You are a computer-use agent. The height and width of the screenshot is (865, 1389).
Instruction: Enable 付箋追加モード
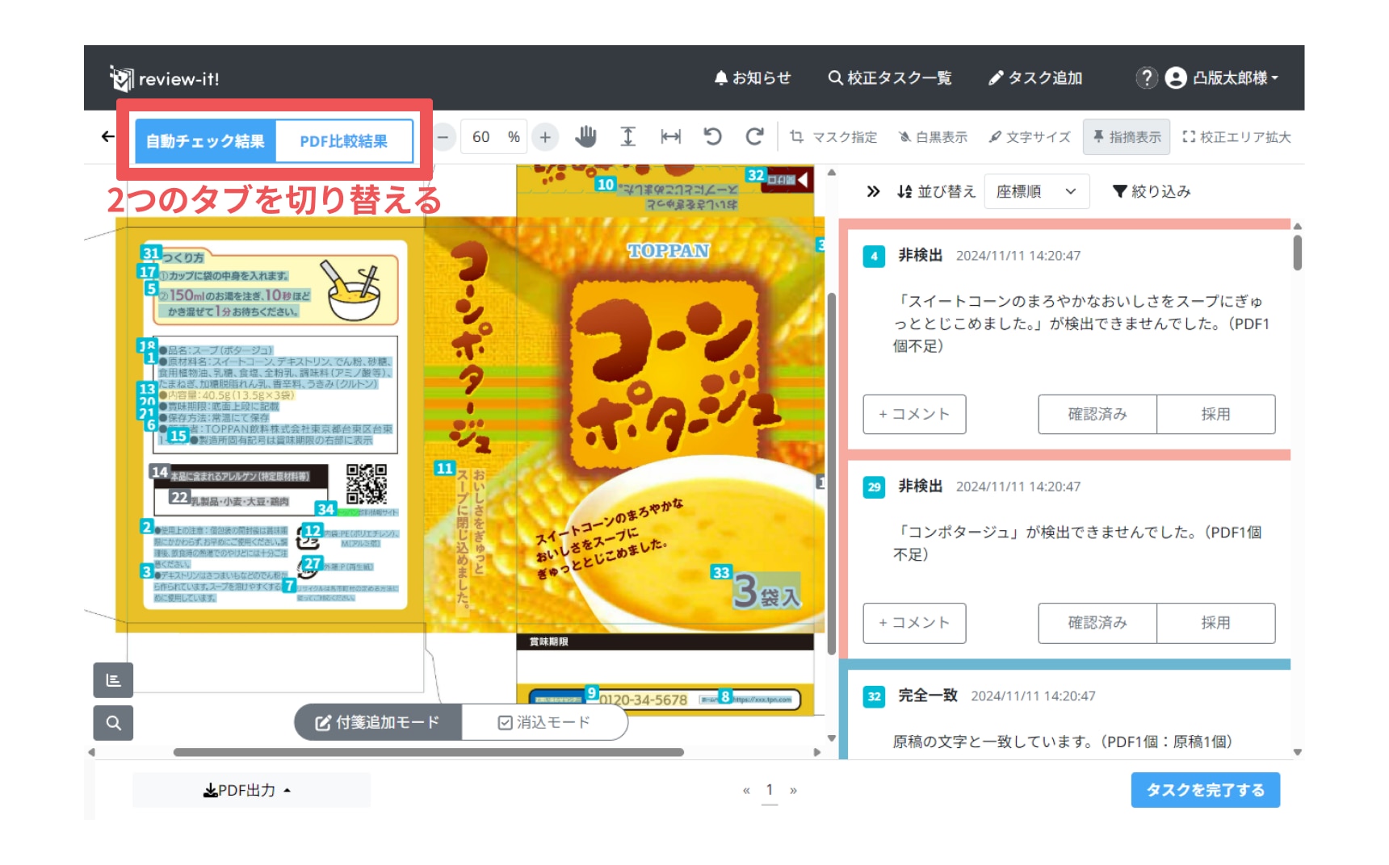[377, 722]
